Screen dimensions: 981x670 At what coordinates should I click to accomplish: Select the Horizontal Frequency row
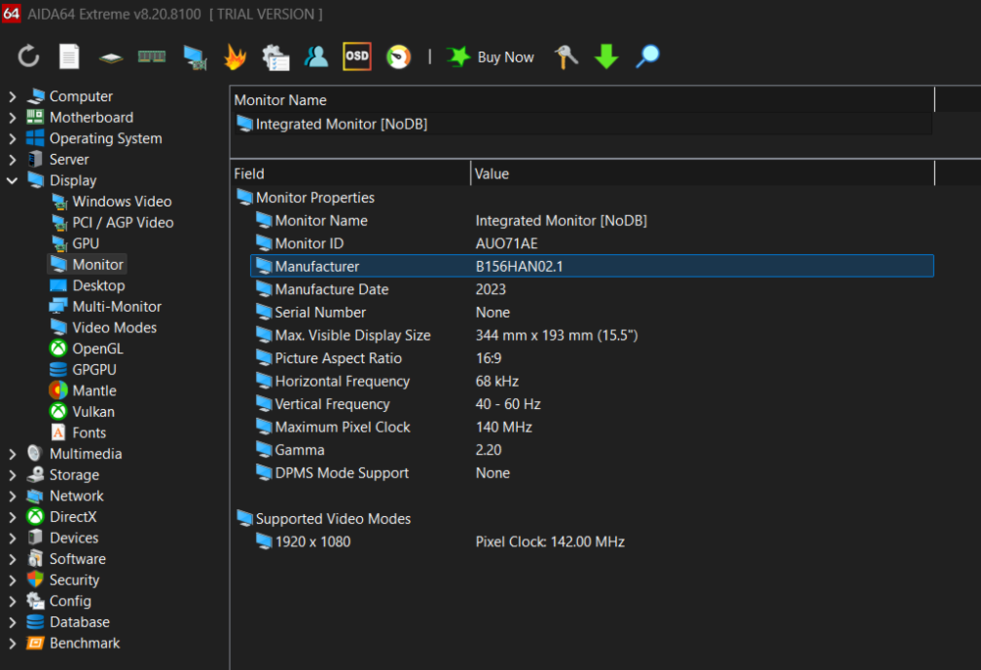pos(592,381)
